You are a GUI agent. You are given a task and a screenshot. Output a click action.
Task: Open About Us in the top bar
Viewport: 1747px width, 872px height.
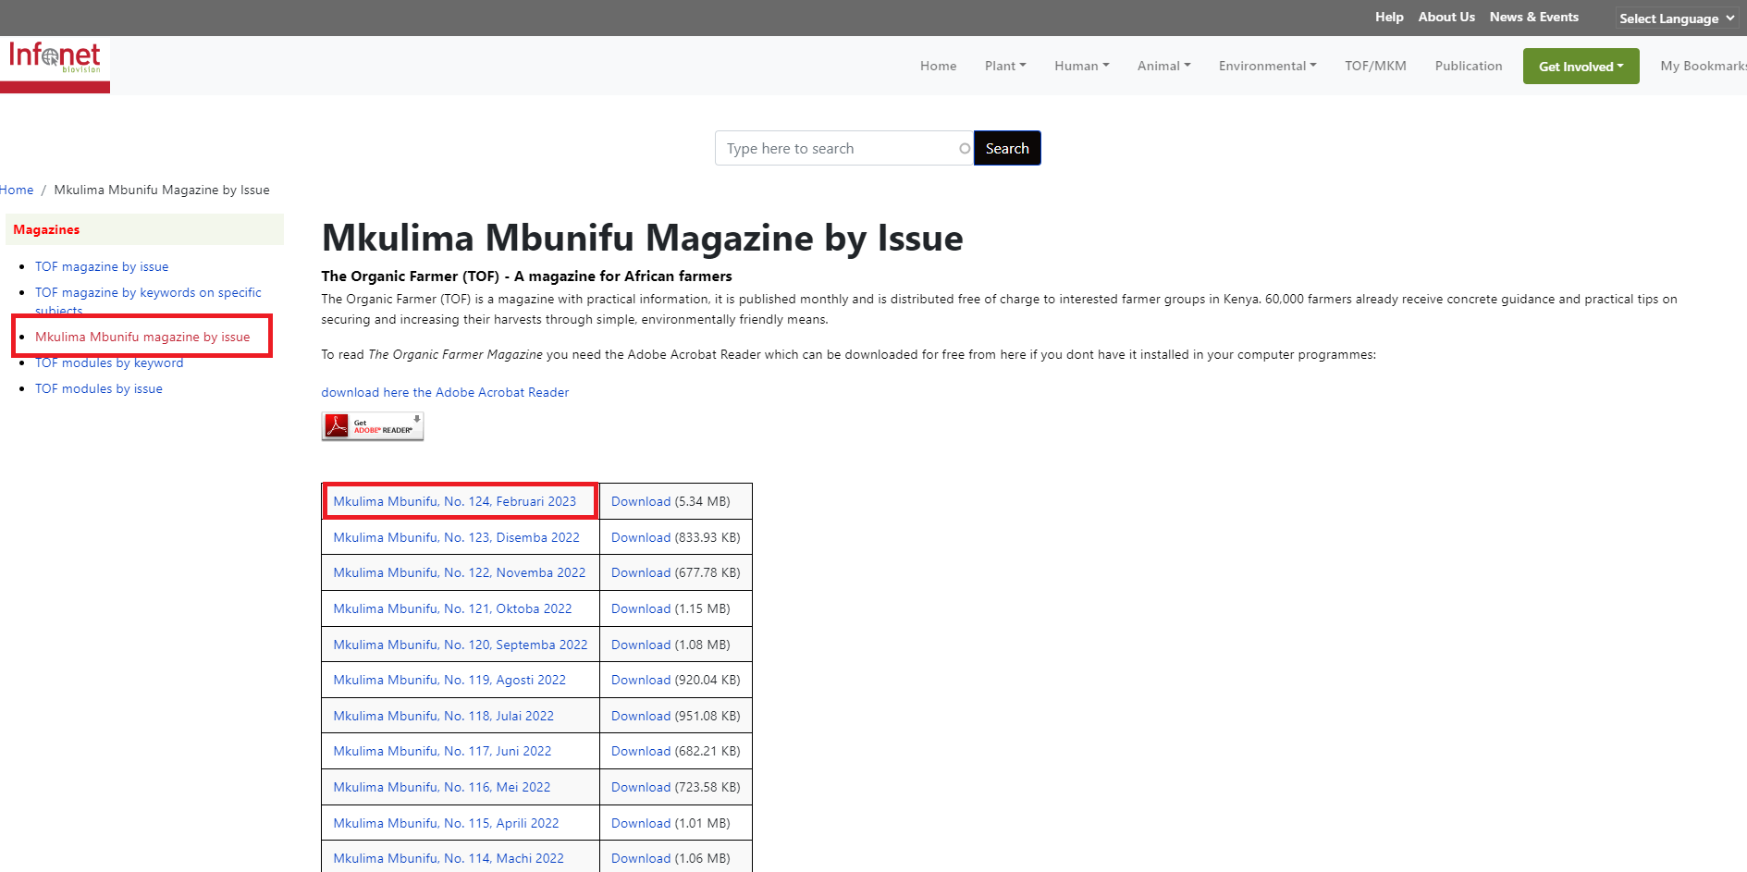(x=1446, y=17)
